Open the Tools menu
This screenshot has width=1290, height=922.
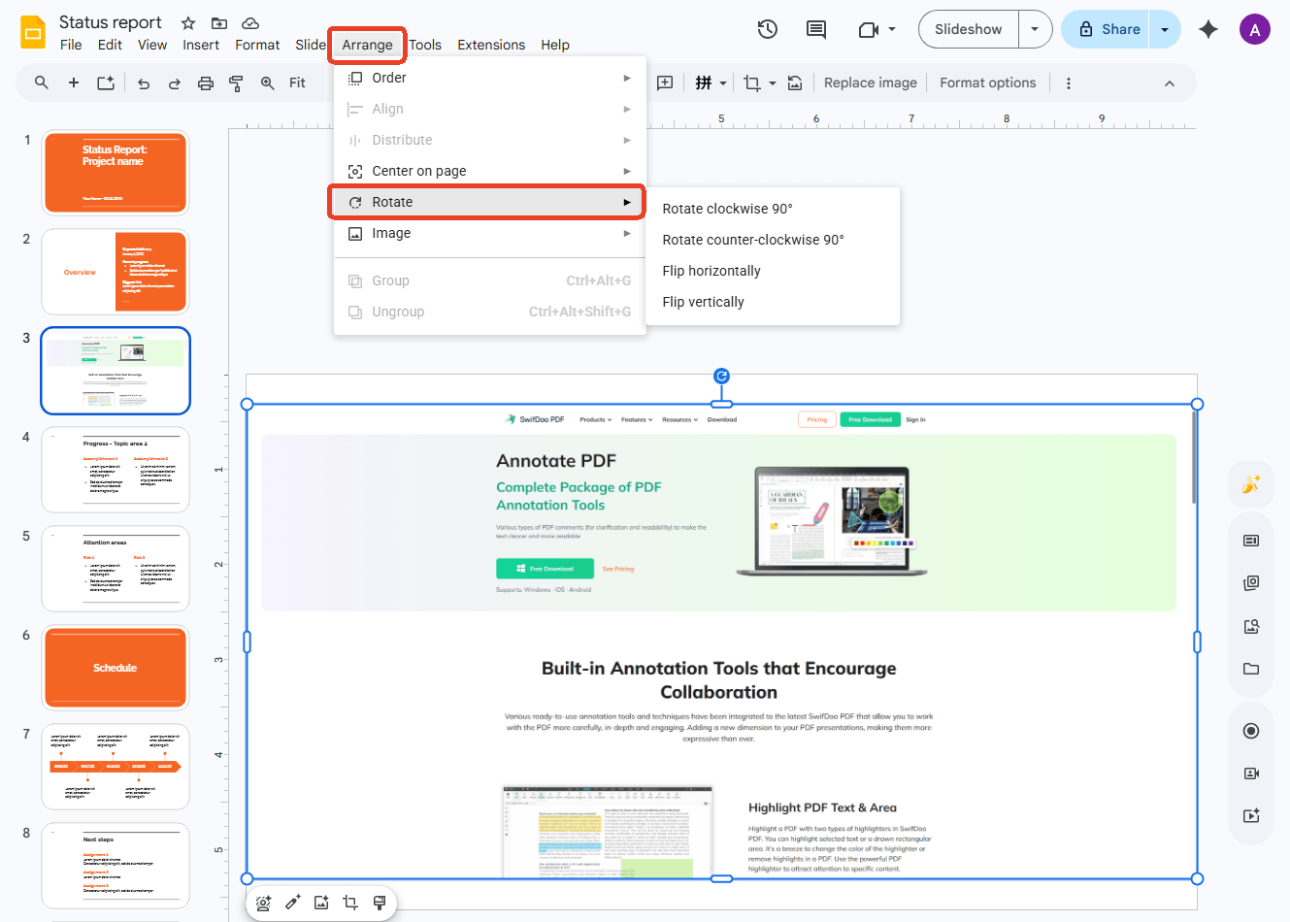click(425, 45)
